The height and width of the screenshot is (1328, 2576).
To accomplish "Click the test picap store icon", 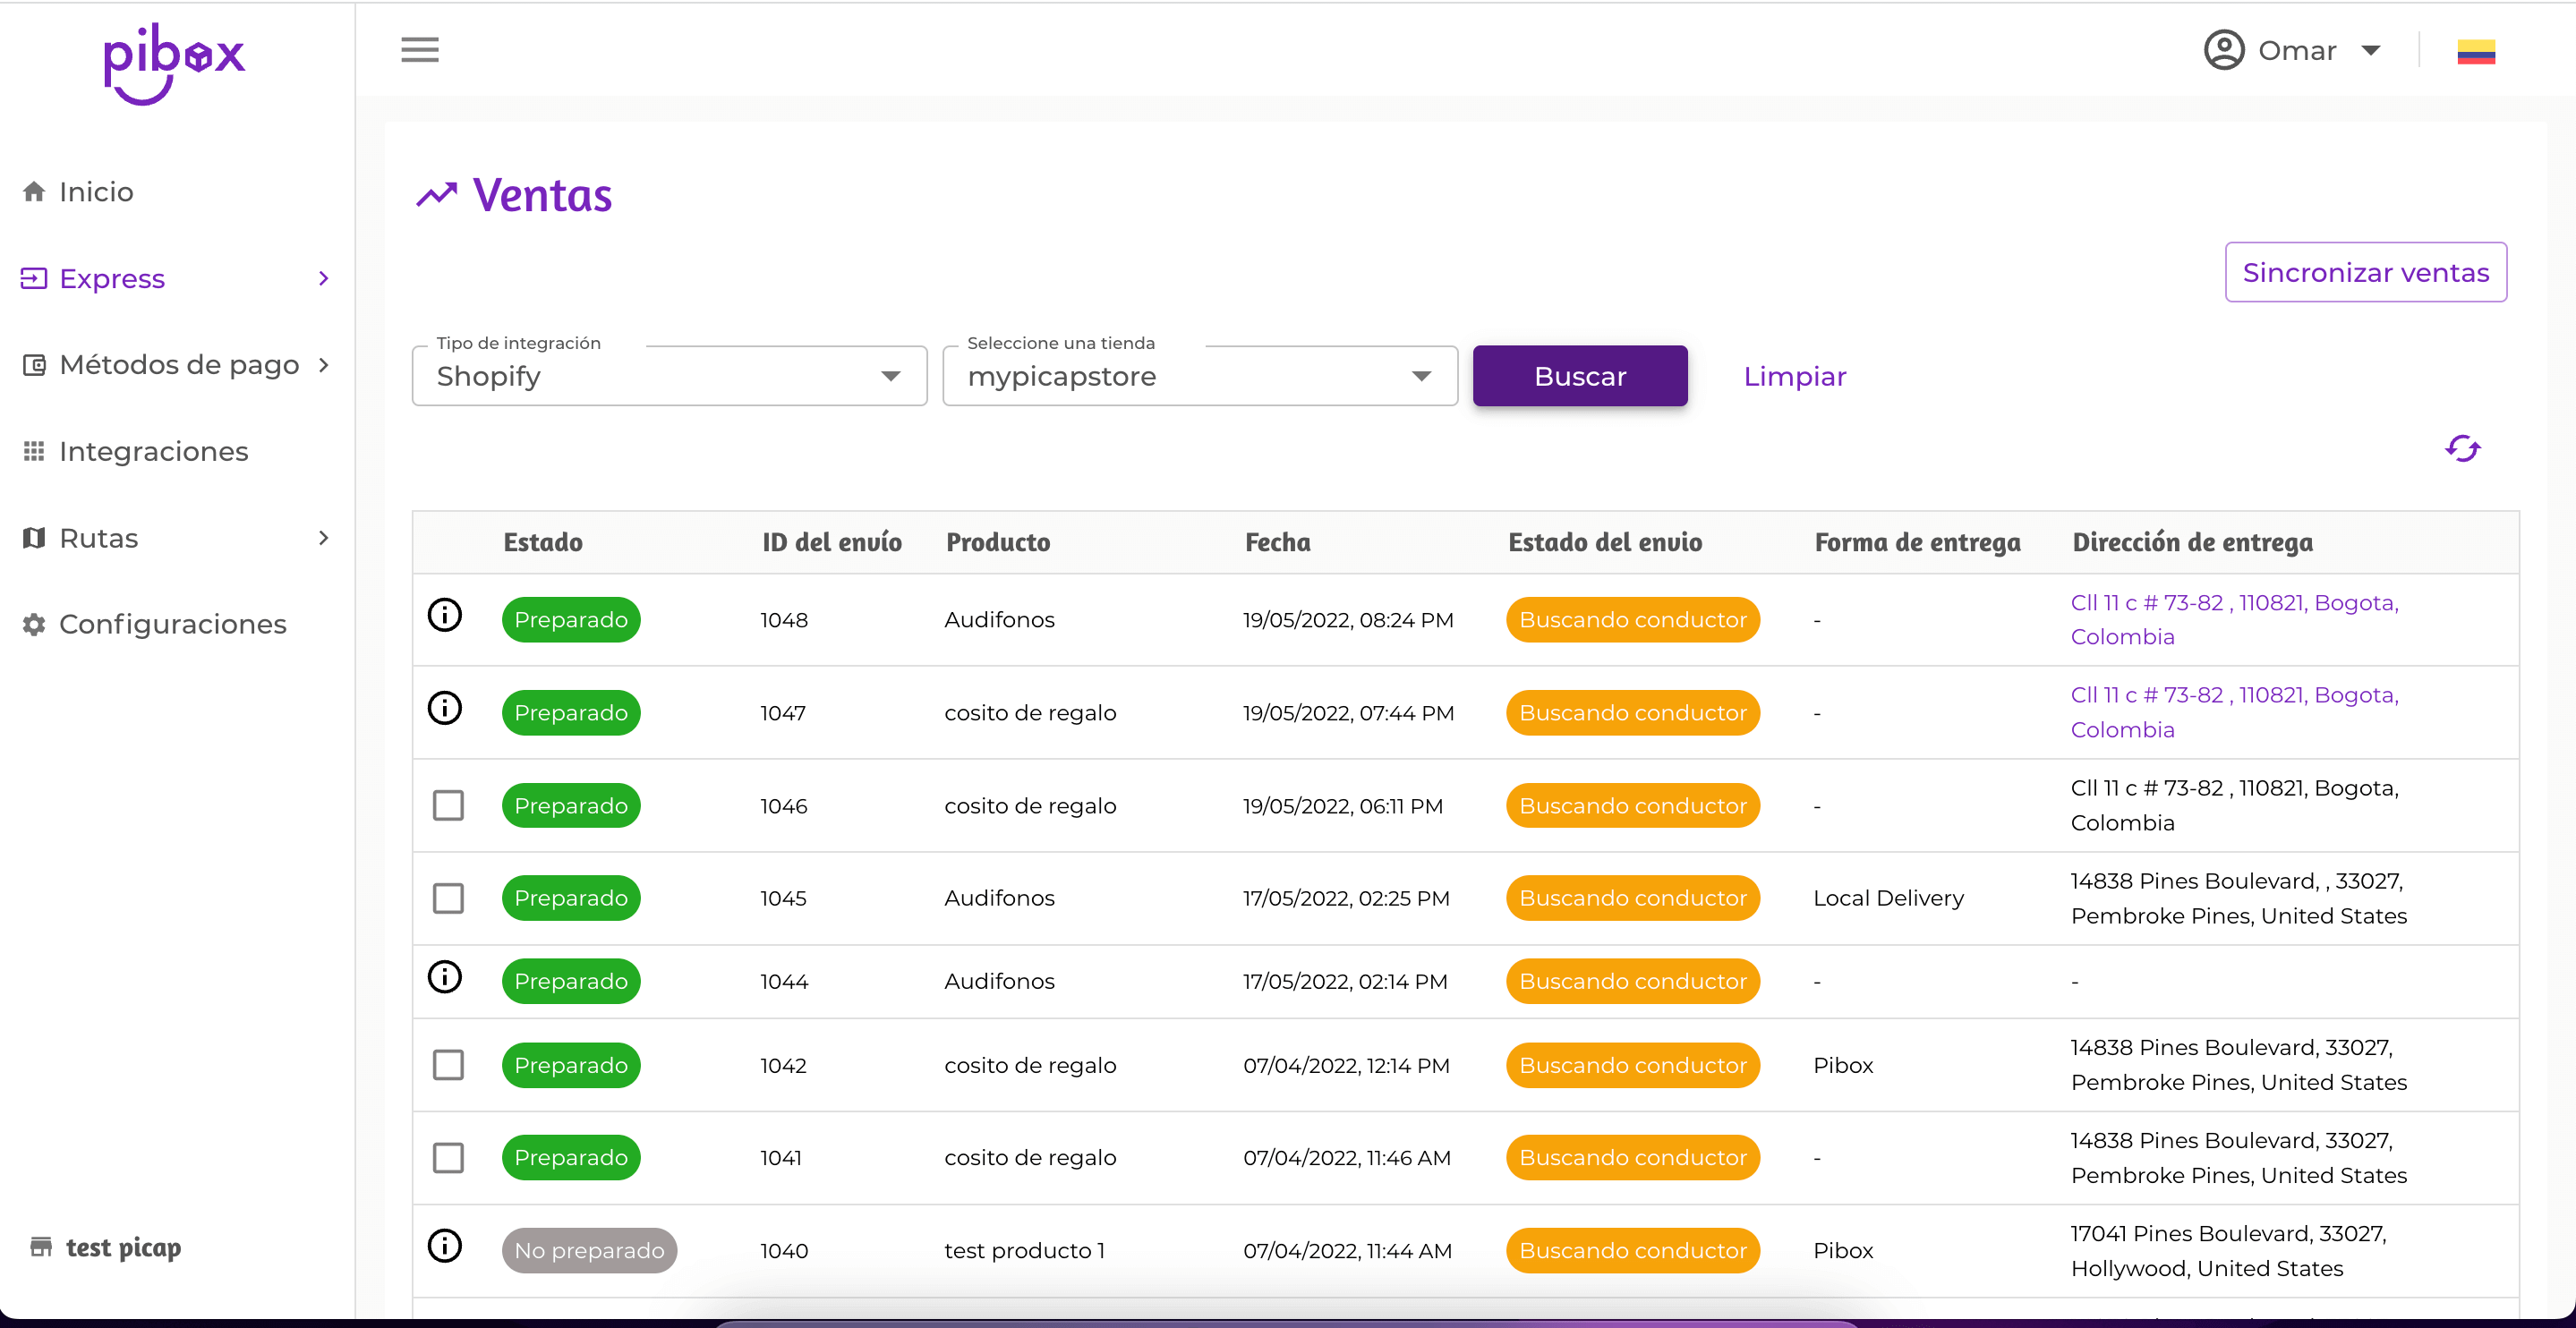I will pos(41,1246).
